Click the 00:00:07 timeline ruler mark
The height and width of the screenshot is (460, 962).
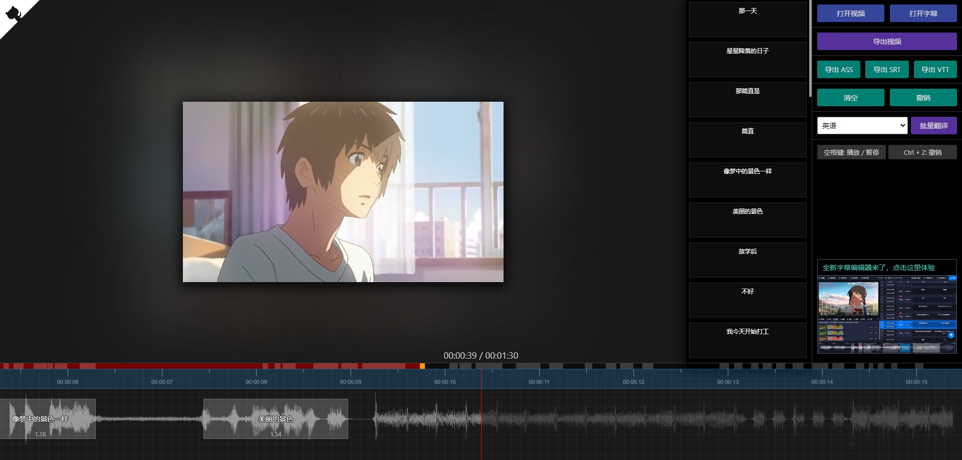click(162, 381)
